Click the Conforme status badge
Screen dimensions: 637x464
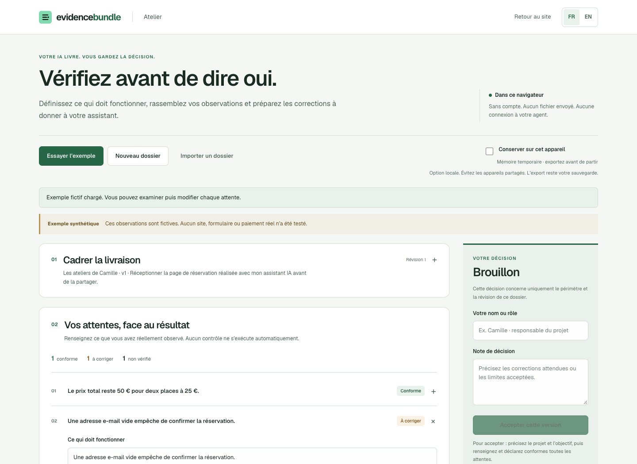click(x=411, y=391)
